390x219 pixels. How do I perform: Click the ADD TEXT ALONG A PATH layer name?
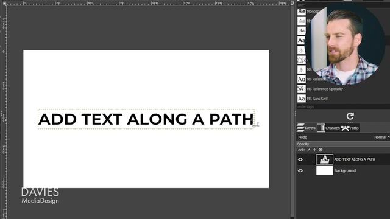point(355,159)
